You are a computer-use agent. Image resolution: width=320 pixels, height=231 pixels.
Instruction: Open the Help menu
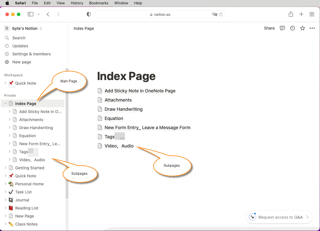tap(138, 3)
